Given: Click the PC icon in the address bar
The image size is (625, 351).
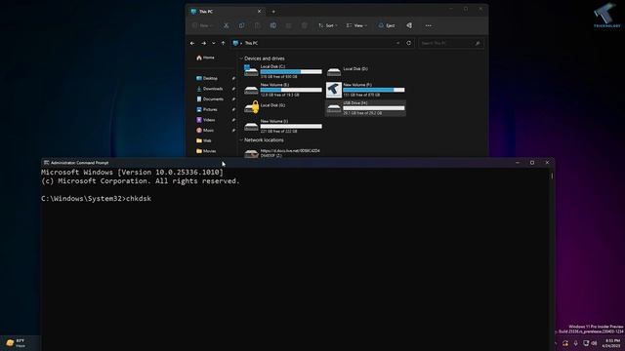Looking at the screenshot, I should 235,43.
